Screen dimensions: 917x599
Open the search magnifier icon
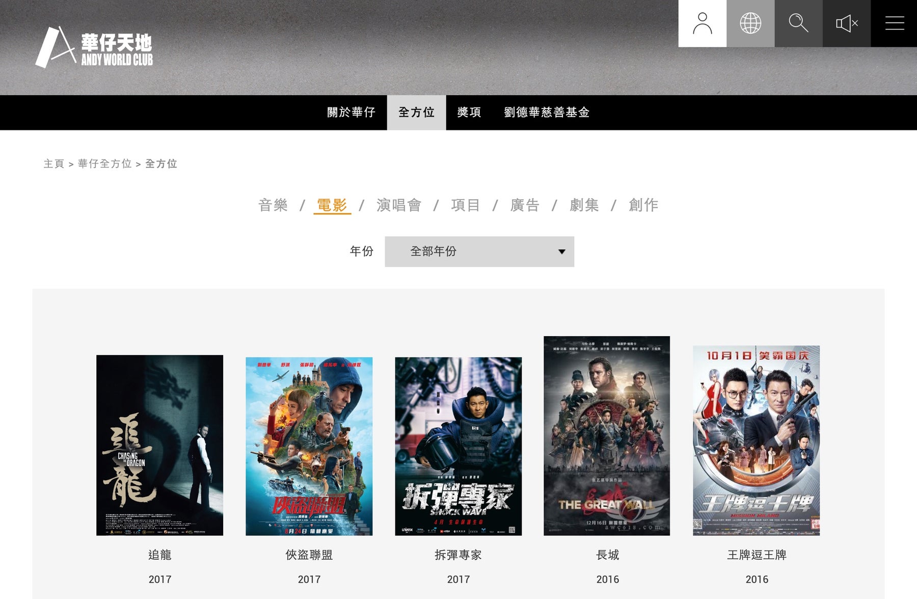pyautogui.click(x=798, y=23)
